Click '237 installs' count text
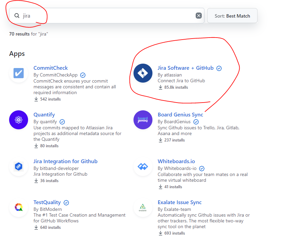This screenshot has height=241, width=291. (x=174, y=140)
